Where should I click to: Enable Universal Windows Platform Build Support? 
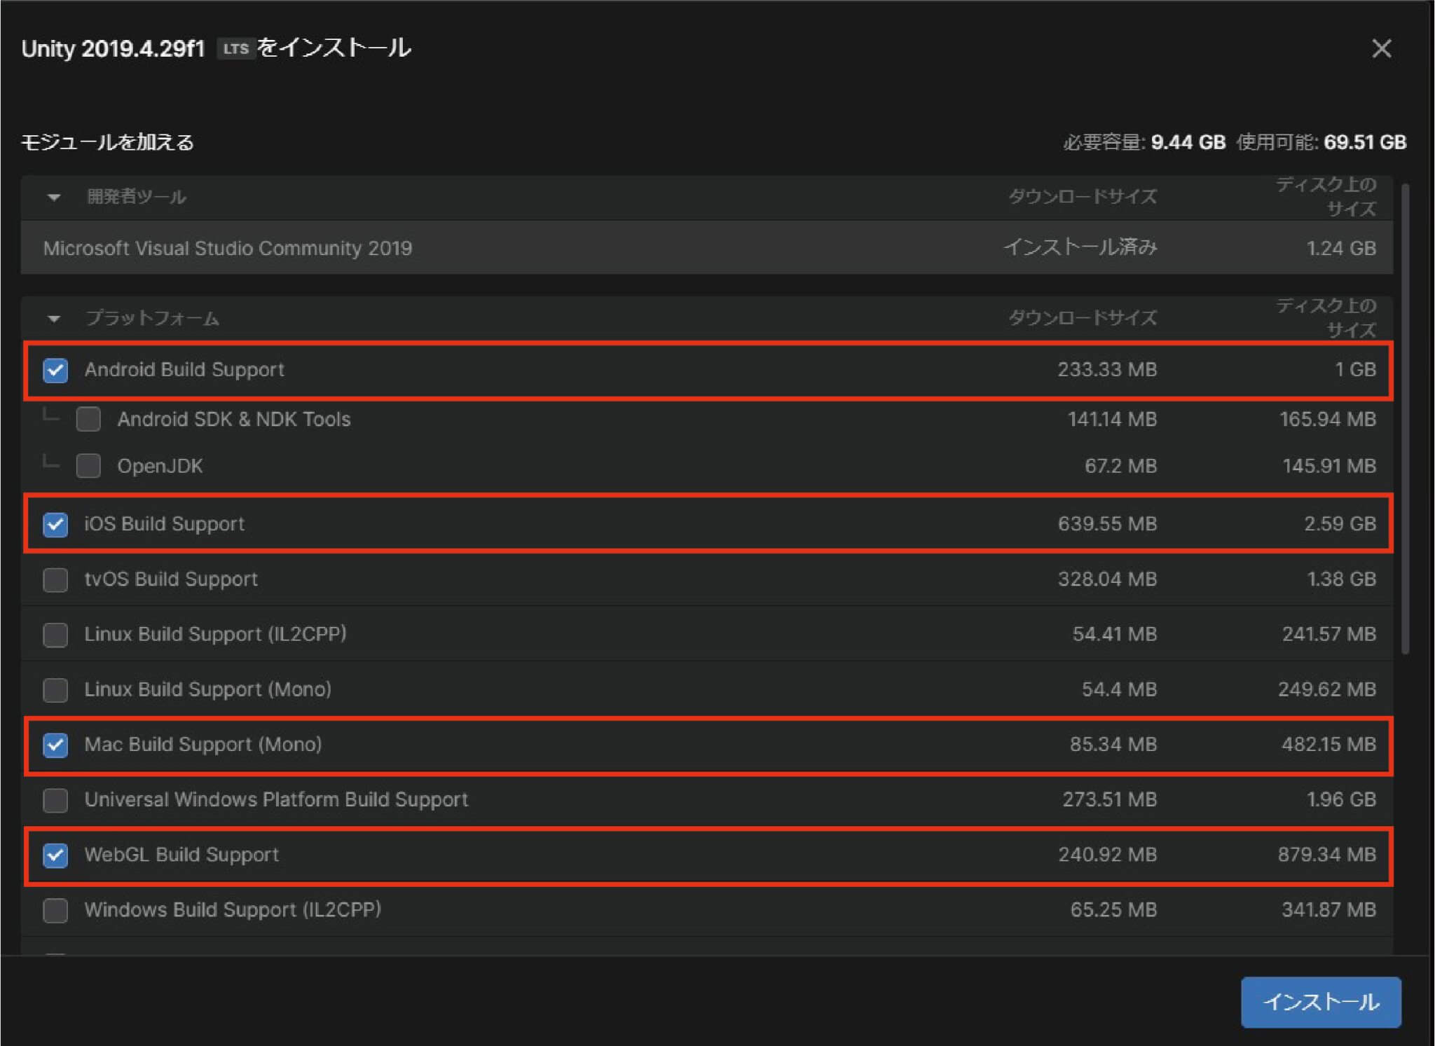tap(56, 799)
